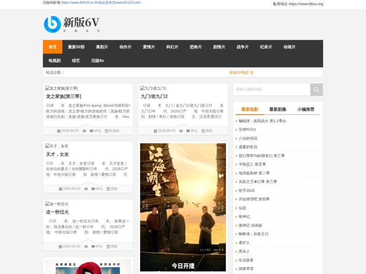Open 蝙蝠侠：披风战士 第1-2季全 in list
This screenshot has height=274, width=366.
click(262, 121)
